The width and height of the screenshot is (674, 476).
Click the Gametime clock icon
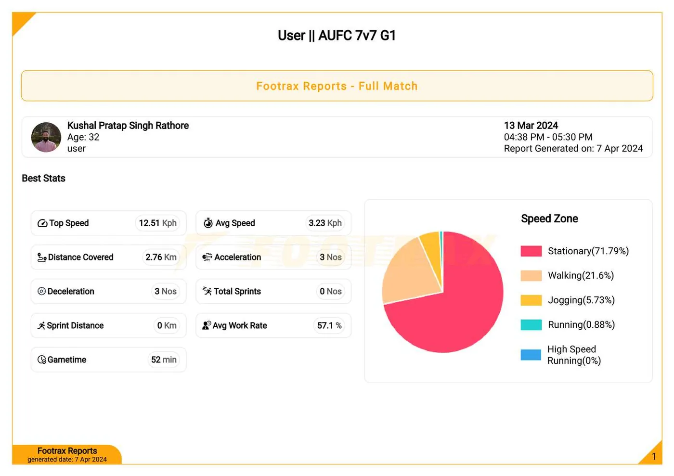42,360
